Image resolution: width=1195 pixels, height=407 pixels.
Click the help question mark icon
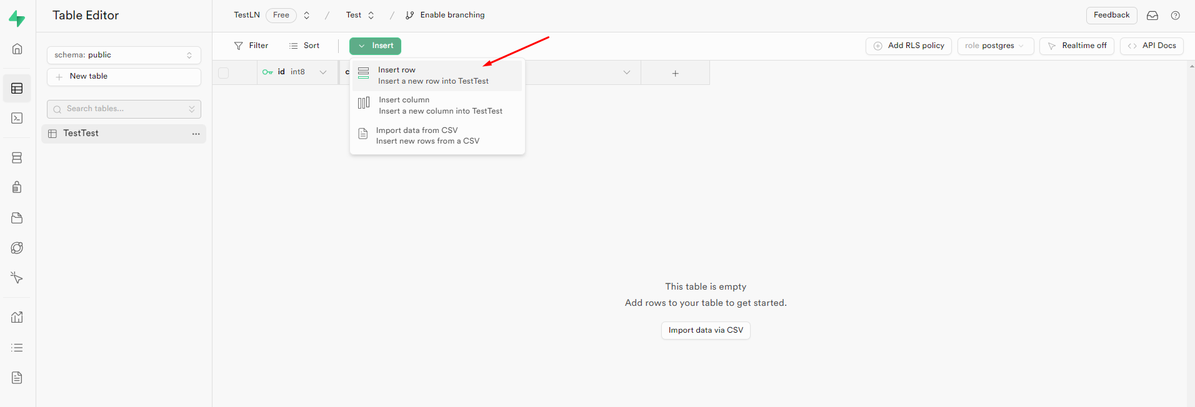(x=1175, y=16)
